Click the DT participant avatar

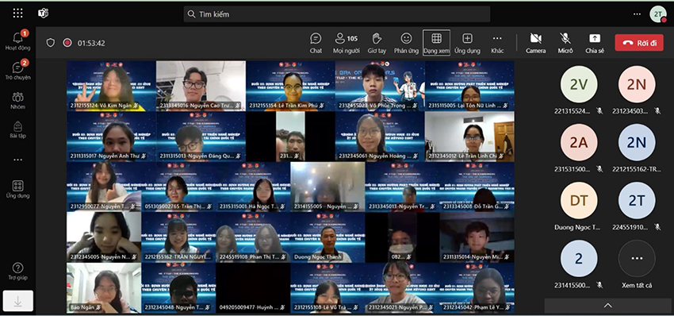point(579,201)
